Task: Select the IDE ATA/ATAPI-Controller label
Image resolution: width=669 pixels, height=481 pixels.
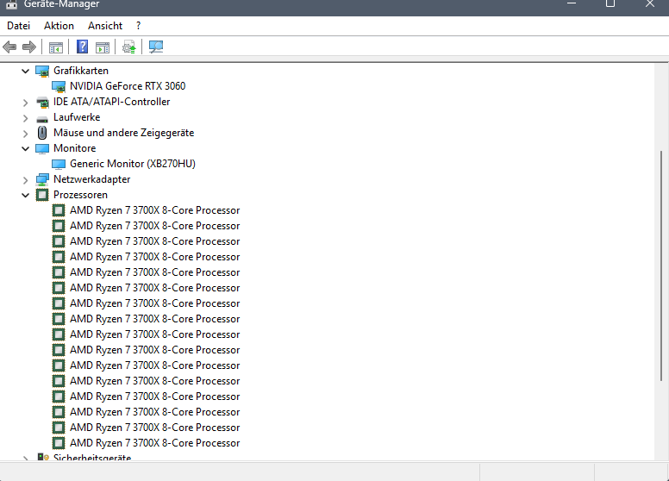Action: [111, 102]
